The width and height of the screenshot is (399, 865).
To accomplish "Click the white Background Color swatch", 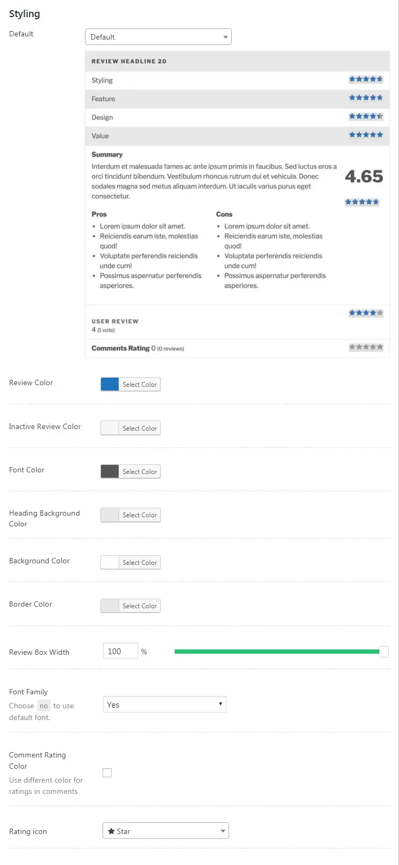I will pos(110,563).
